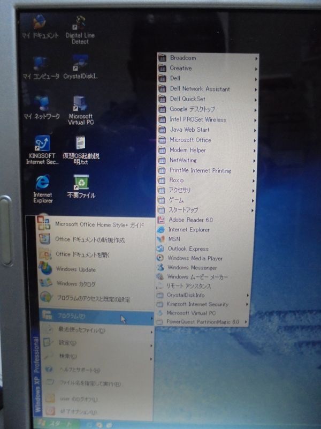Open Google デスクトップ program group
This screenshot has width=321, height=429.
click(x=208, y=109)
